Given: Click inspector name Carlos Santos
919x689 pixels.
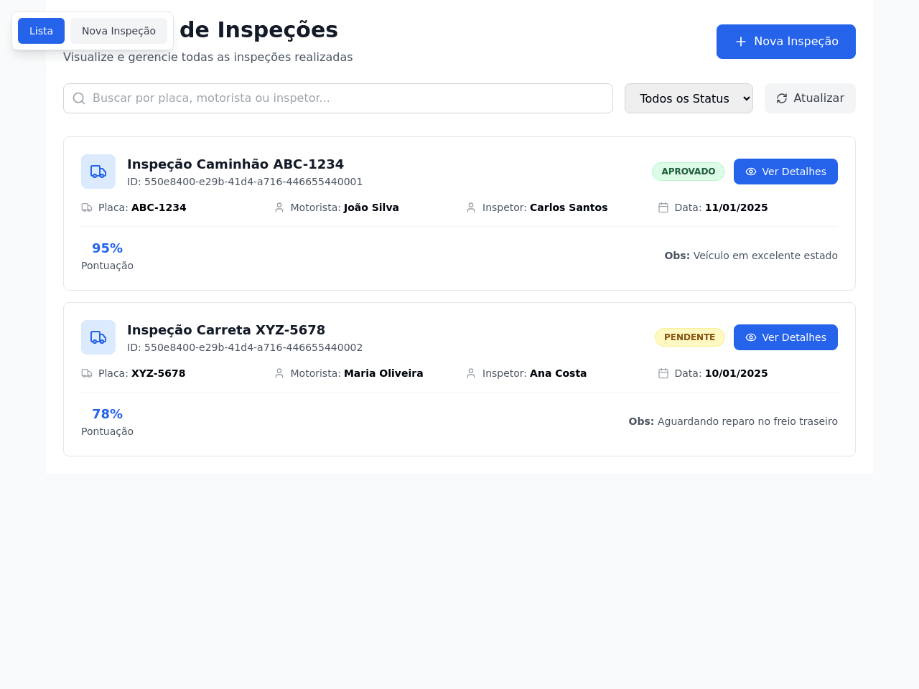Looking at the screenshot, I should (569, 207).
